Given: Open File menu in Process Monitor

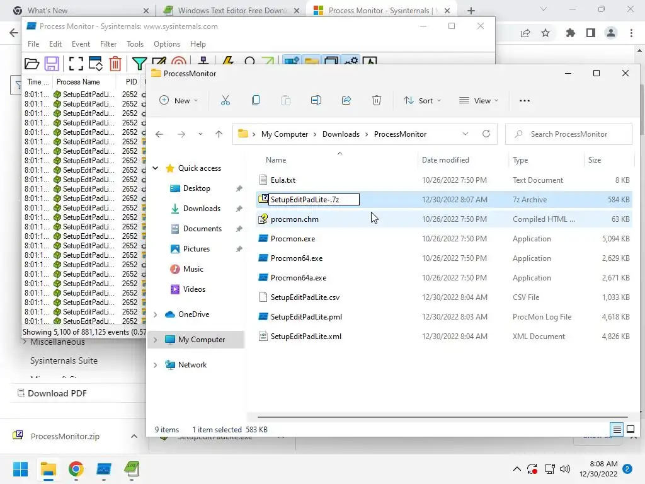Looking at the screenshot, I should click(x=33, y=44).
